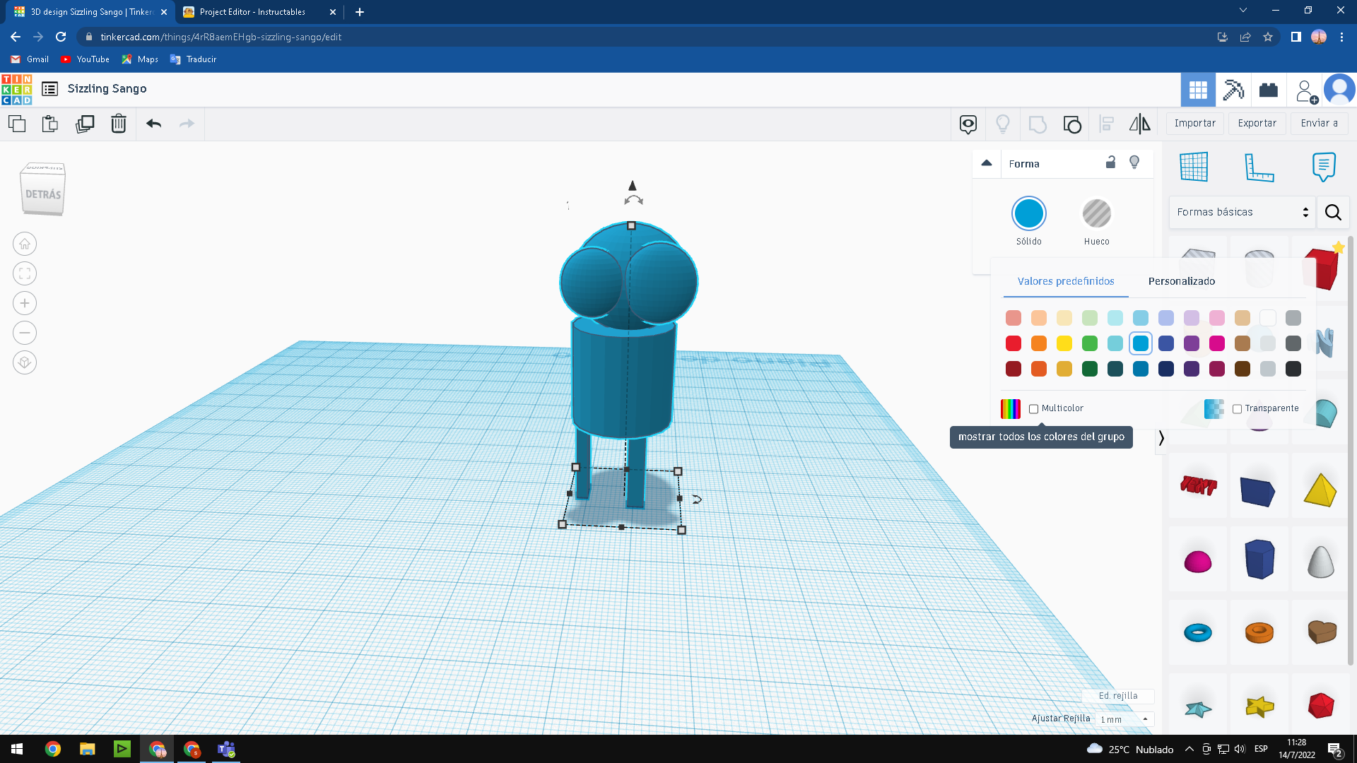Switch to orthographic view cube icon

(x=25, y=362)
